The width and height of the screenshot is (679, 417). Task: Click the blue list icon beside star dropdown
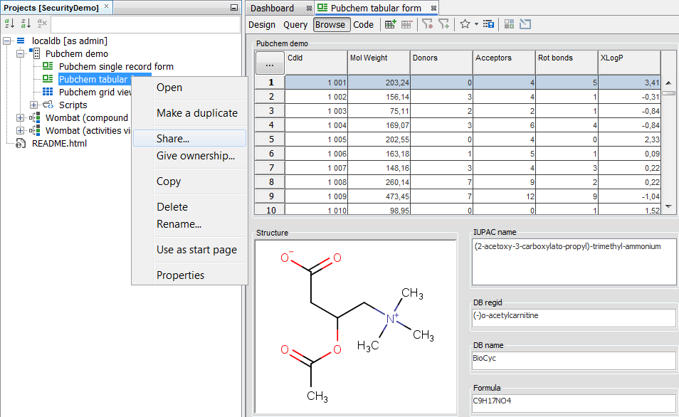(488, 24)
